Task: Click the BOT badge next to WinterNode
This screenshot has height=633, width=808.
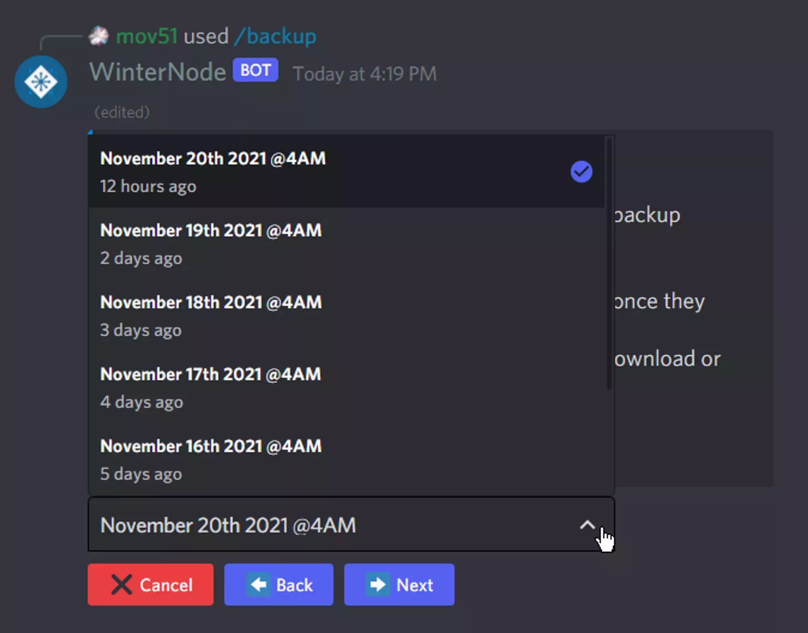Action: pyautogui.click(x=255, y=70)
